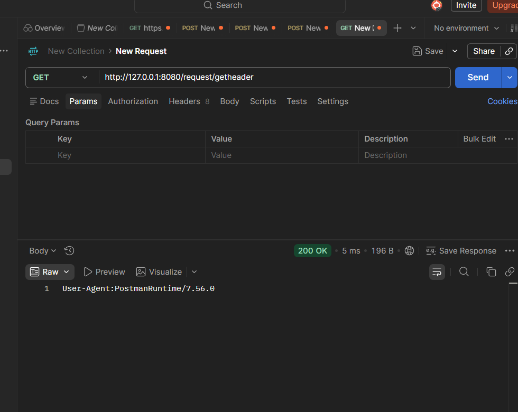Click the Visualize image icon
518x412 pixels.
(x=141, y=272)
